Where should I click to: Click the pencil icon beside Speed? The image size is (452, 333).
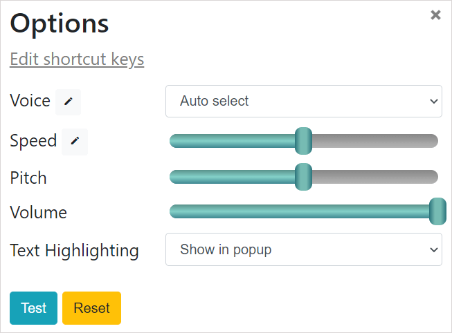coord(75,142)
